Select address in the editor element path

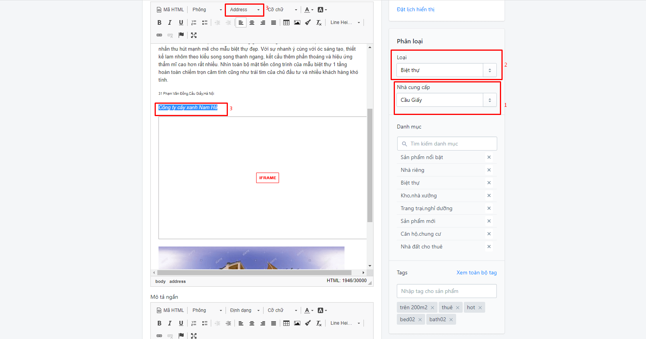[177, 281]
